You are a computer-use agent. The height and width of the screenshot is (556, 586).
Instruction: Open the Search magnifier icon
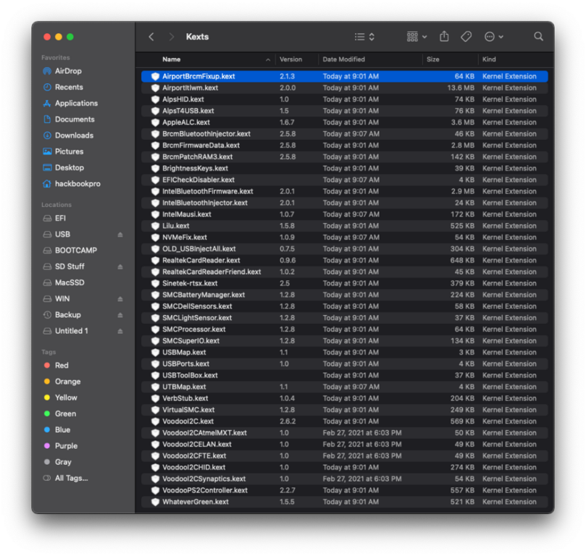coord(538,36)
